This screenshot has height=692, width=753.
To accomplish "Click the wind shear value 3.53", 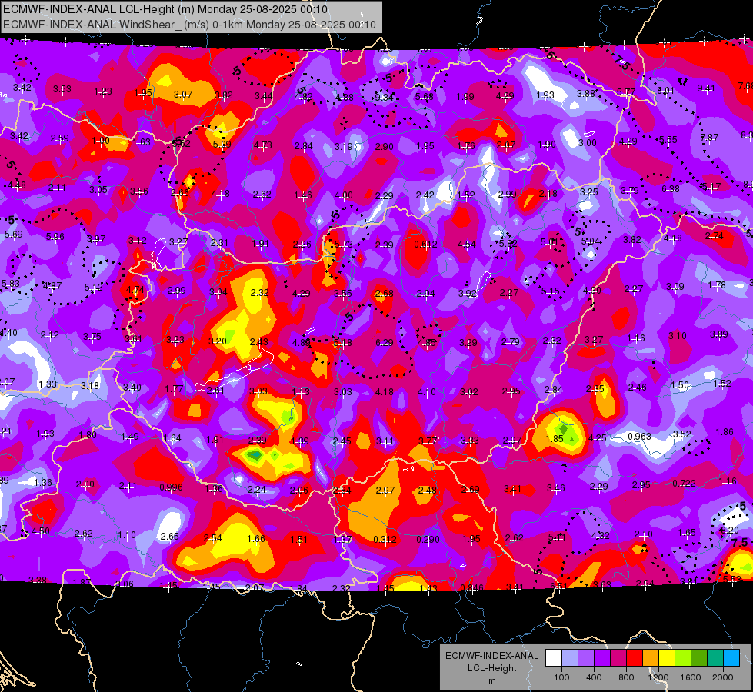I will coord(62,89).
